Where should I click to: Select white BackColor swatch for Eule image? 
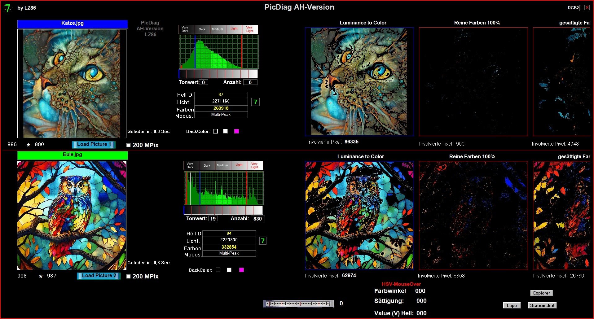point(229,270)
